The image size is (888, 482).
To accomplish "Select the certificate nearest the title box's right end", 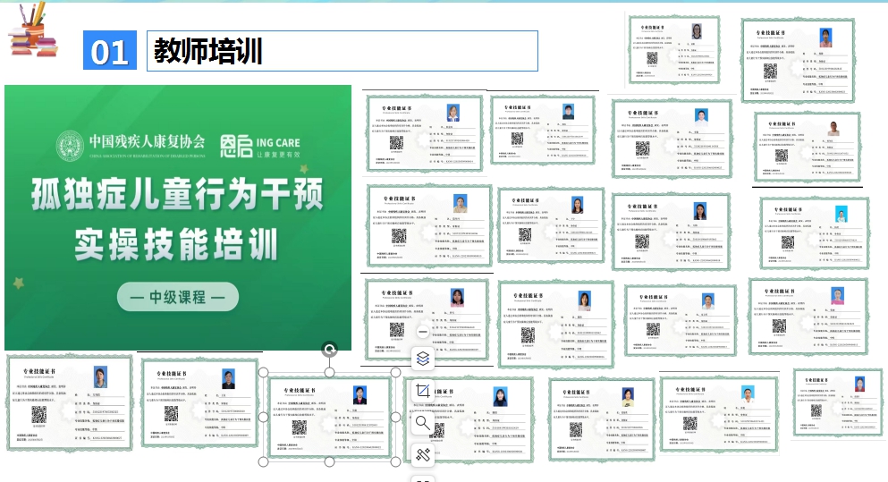I will [674, 50].
